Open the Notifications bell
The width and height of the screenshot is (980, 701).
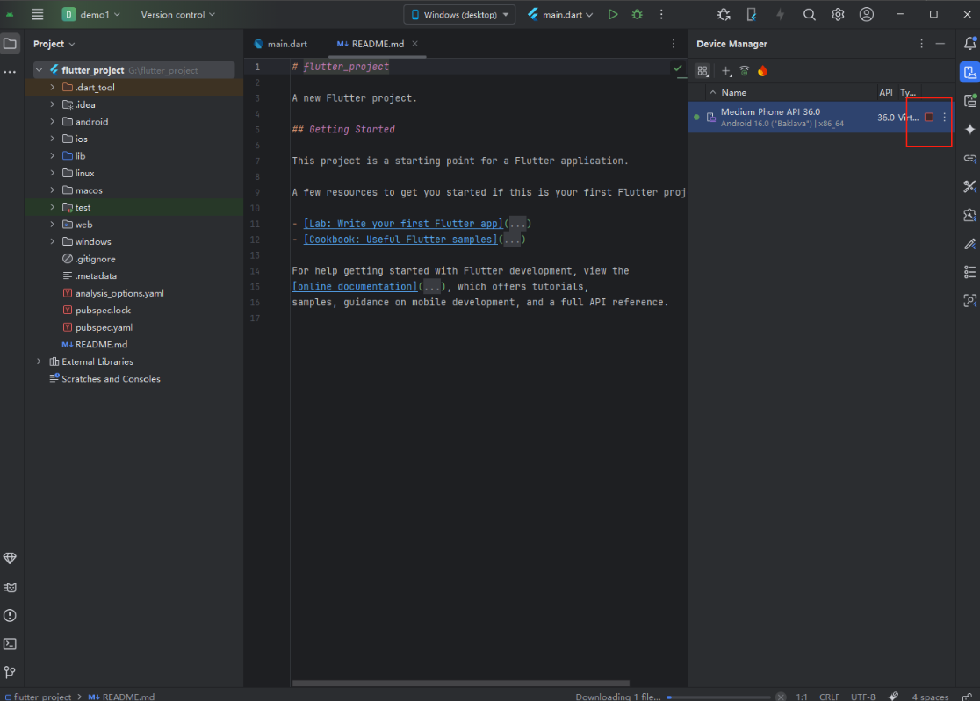point(969,44)
